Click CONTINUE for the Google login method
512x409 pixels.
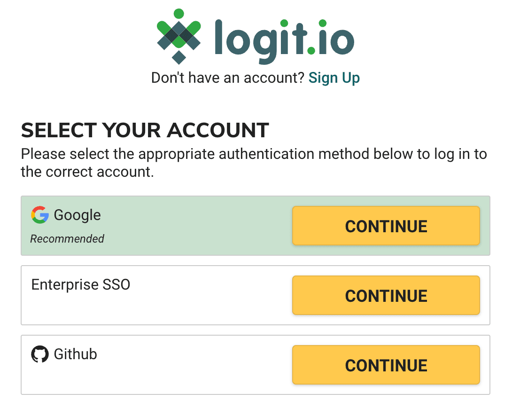386,226
